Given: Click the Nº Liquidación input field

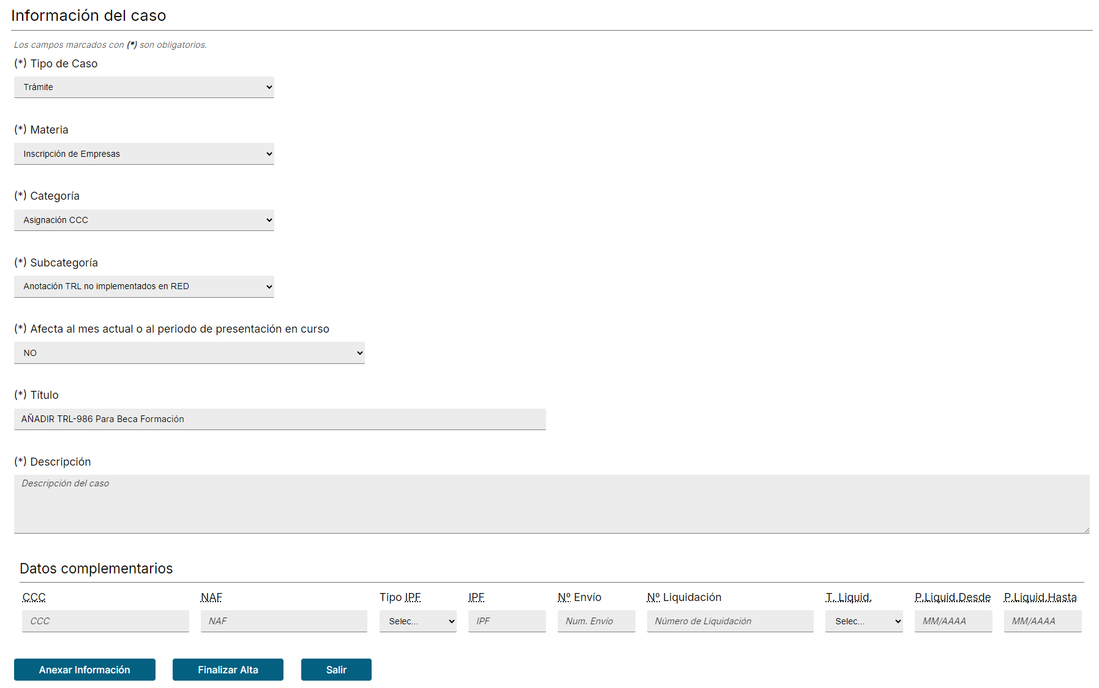Looking at the screenshot, I should [730, 621].
